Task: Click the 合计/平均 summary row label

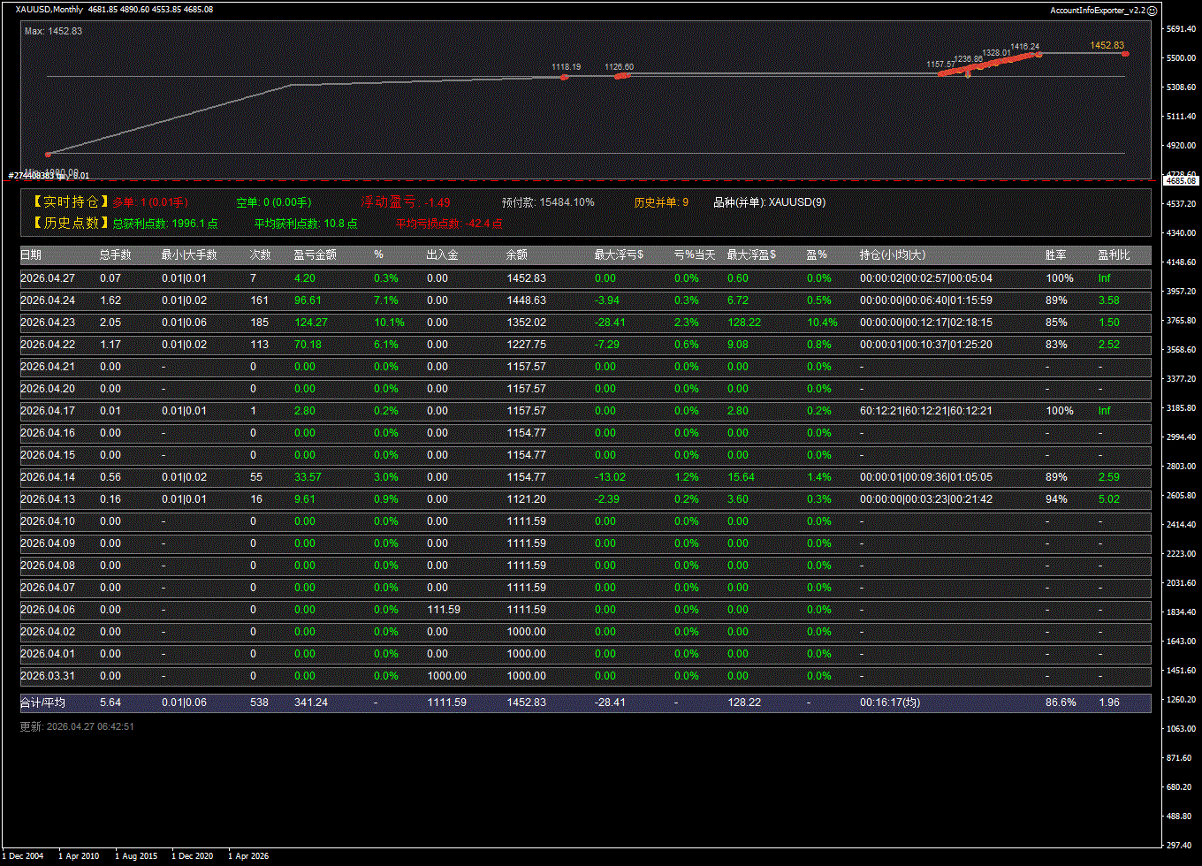Action: 42,703
